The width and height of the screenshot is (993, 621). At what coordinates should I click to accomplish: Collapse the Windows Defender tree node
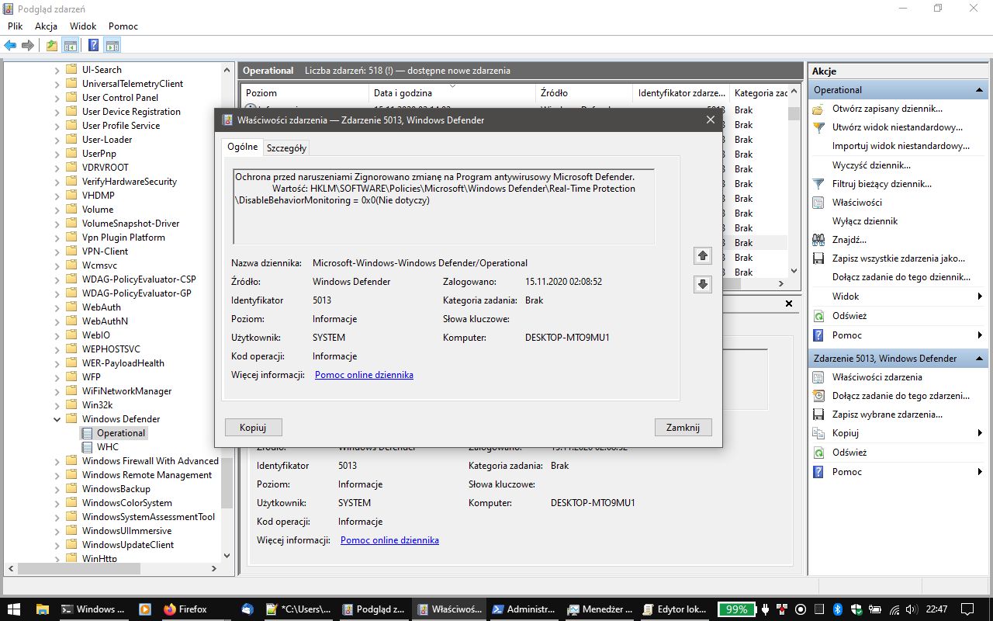click(57, 419)
